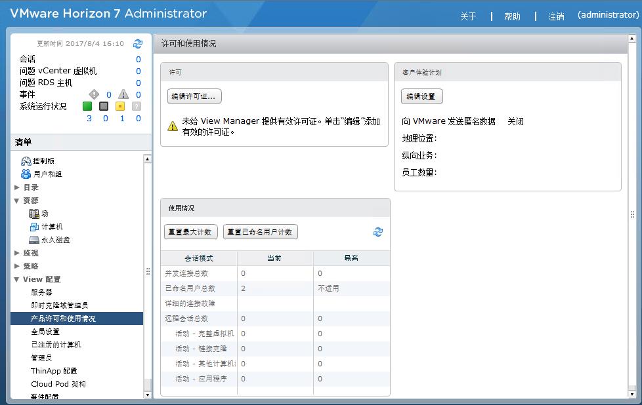
Task: Click the refresh icon in the 使用情况 panel
Action: pyautogui.click(x=377, y=232)
